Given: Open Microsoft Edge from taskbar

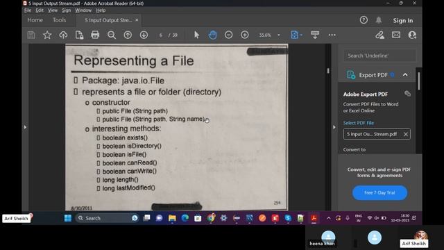Looking at the screenshot, I should pyautogui.click(x=185, y=218).
